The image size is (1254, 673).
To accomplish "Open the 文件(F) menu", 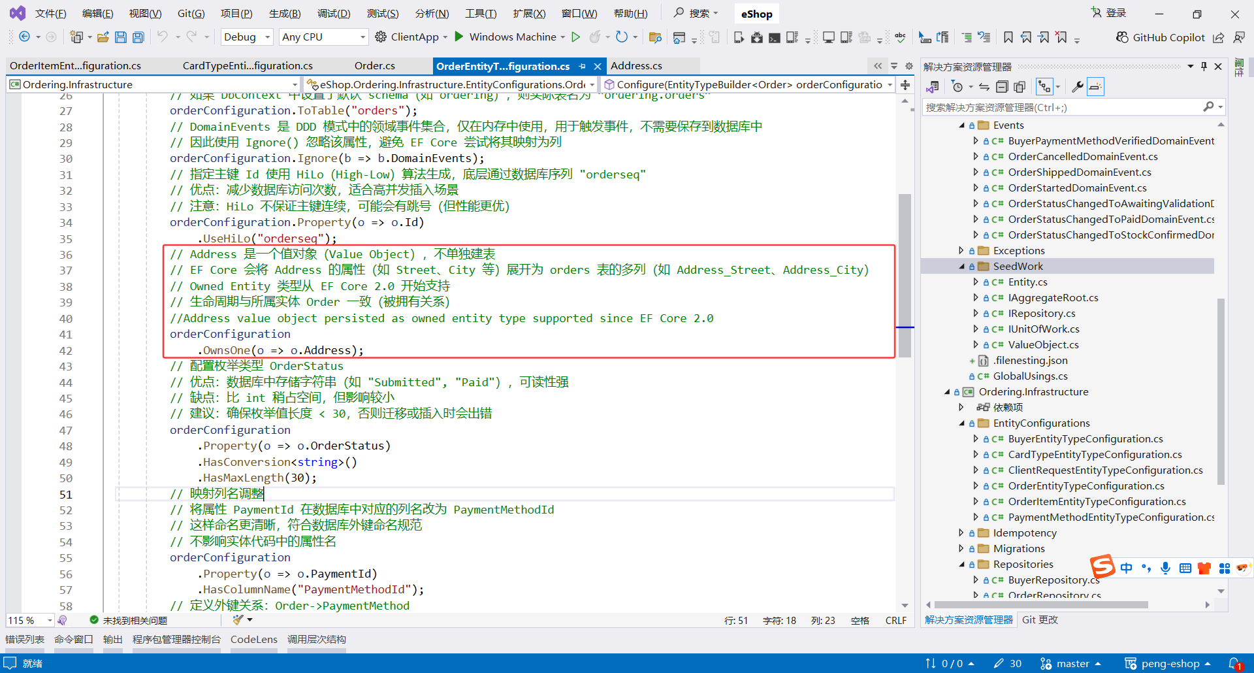I will pyautogui.click(x=50, y=14).
